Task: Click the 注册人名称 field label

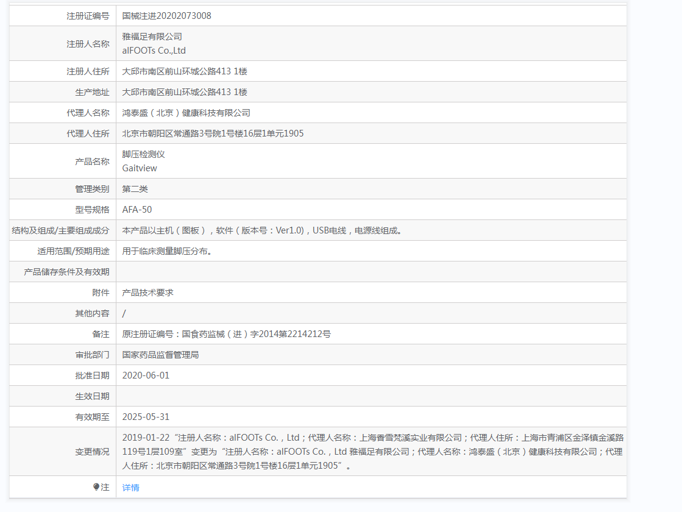Action: click(88, 44)
